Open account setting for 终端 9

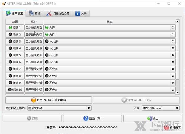coord(34,83)
